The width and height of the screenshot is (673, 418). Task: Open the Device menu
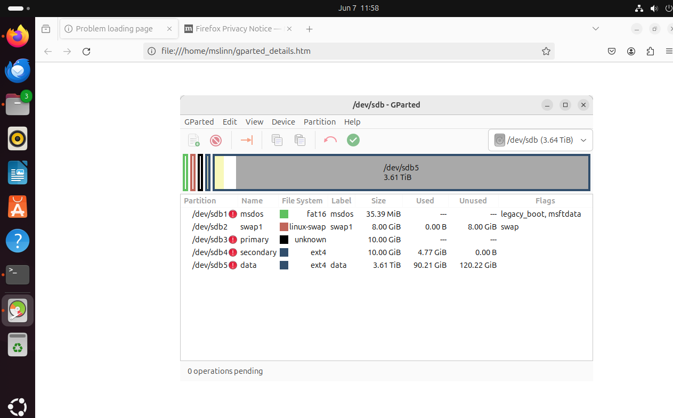pyautogui.click(x=283, y=122)
